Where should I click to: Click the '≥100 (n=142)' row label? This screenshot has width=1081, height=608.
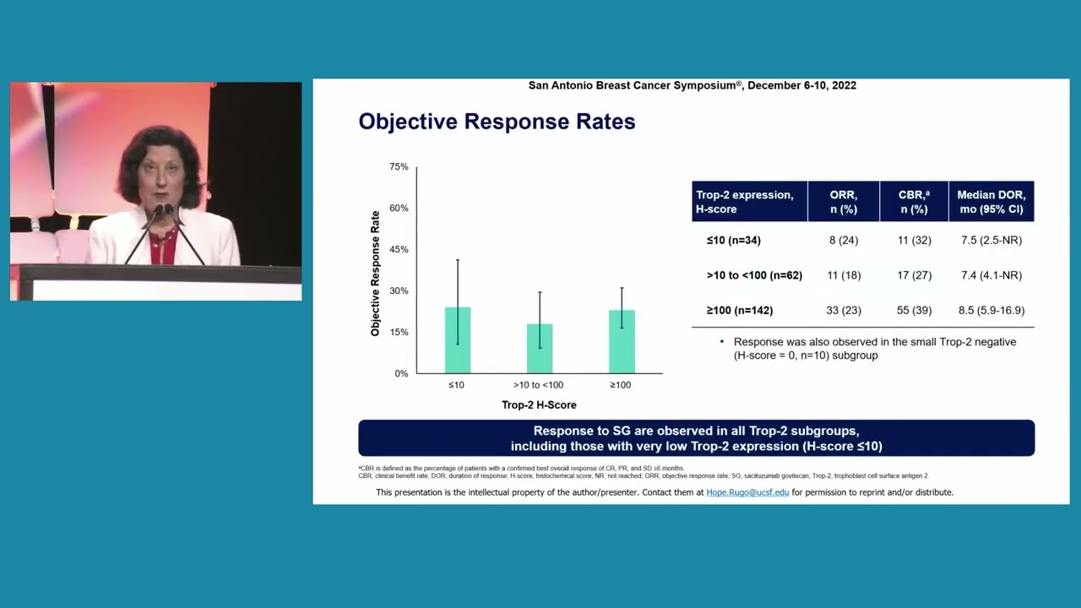[740, 311]
